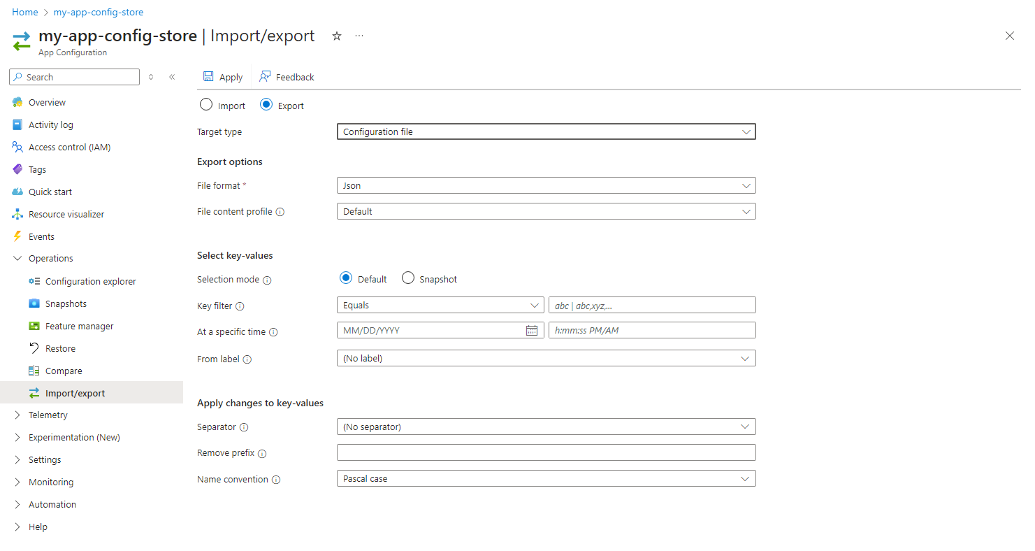Select the Import radio button
This screenshot has height=551, width=1035.
coord(206,105)
